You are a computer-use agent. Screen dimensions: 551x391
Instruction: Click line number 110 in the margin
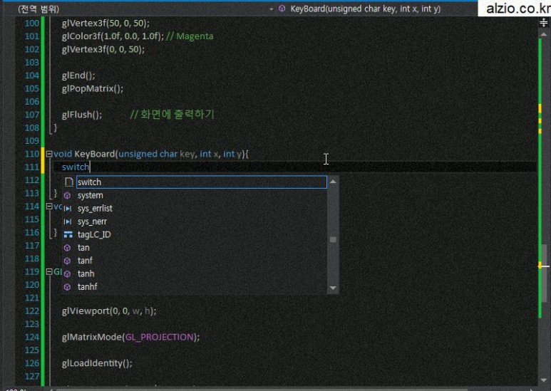click(x=32, y=154)
